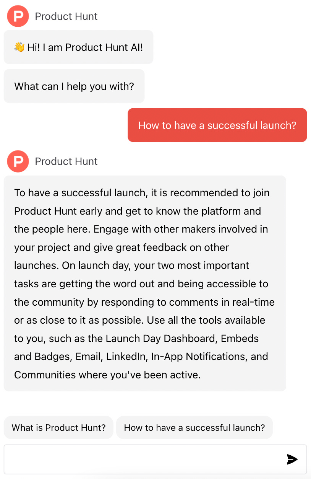The width and height of the screenshot is (311, 479).
Task: Select 'How to have a successful launch?' suggestion
Action: (x=194, y=427)
